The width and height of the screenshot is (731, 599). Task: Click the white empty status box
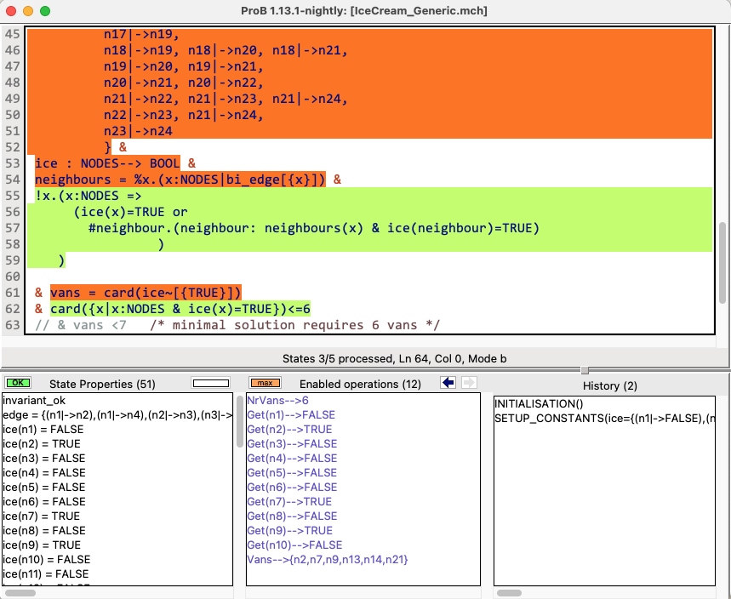[x=211, y=384]
